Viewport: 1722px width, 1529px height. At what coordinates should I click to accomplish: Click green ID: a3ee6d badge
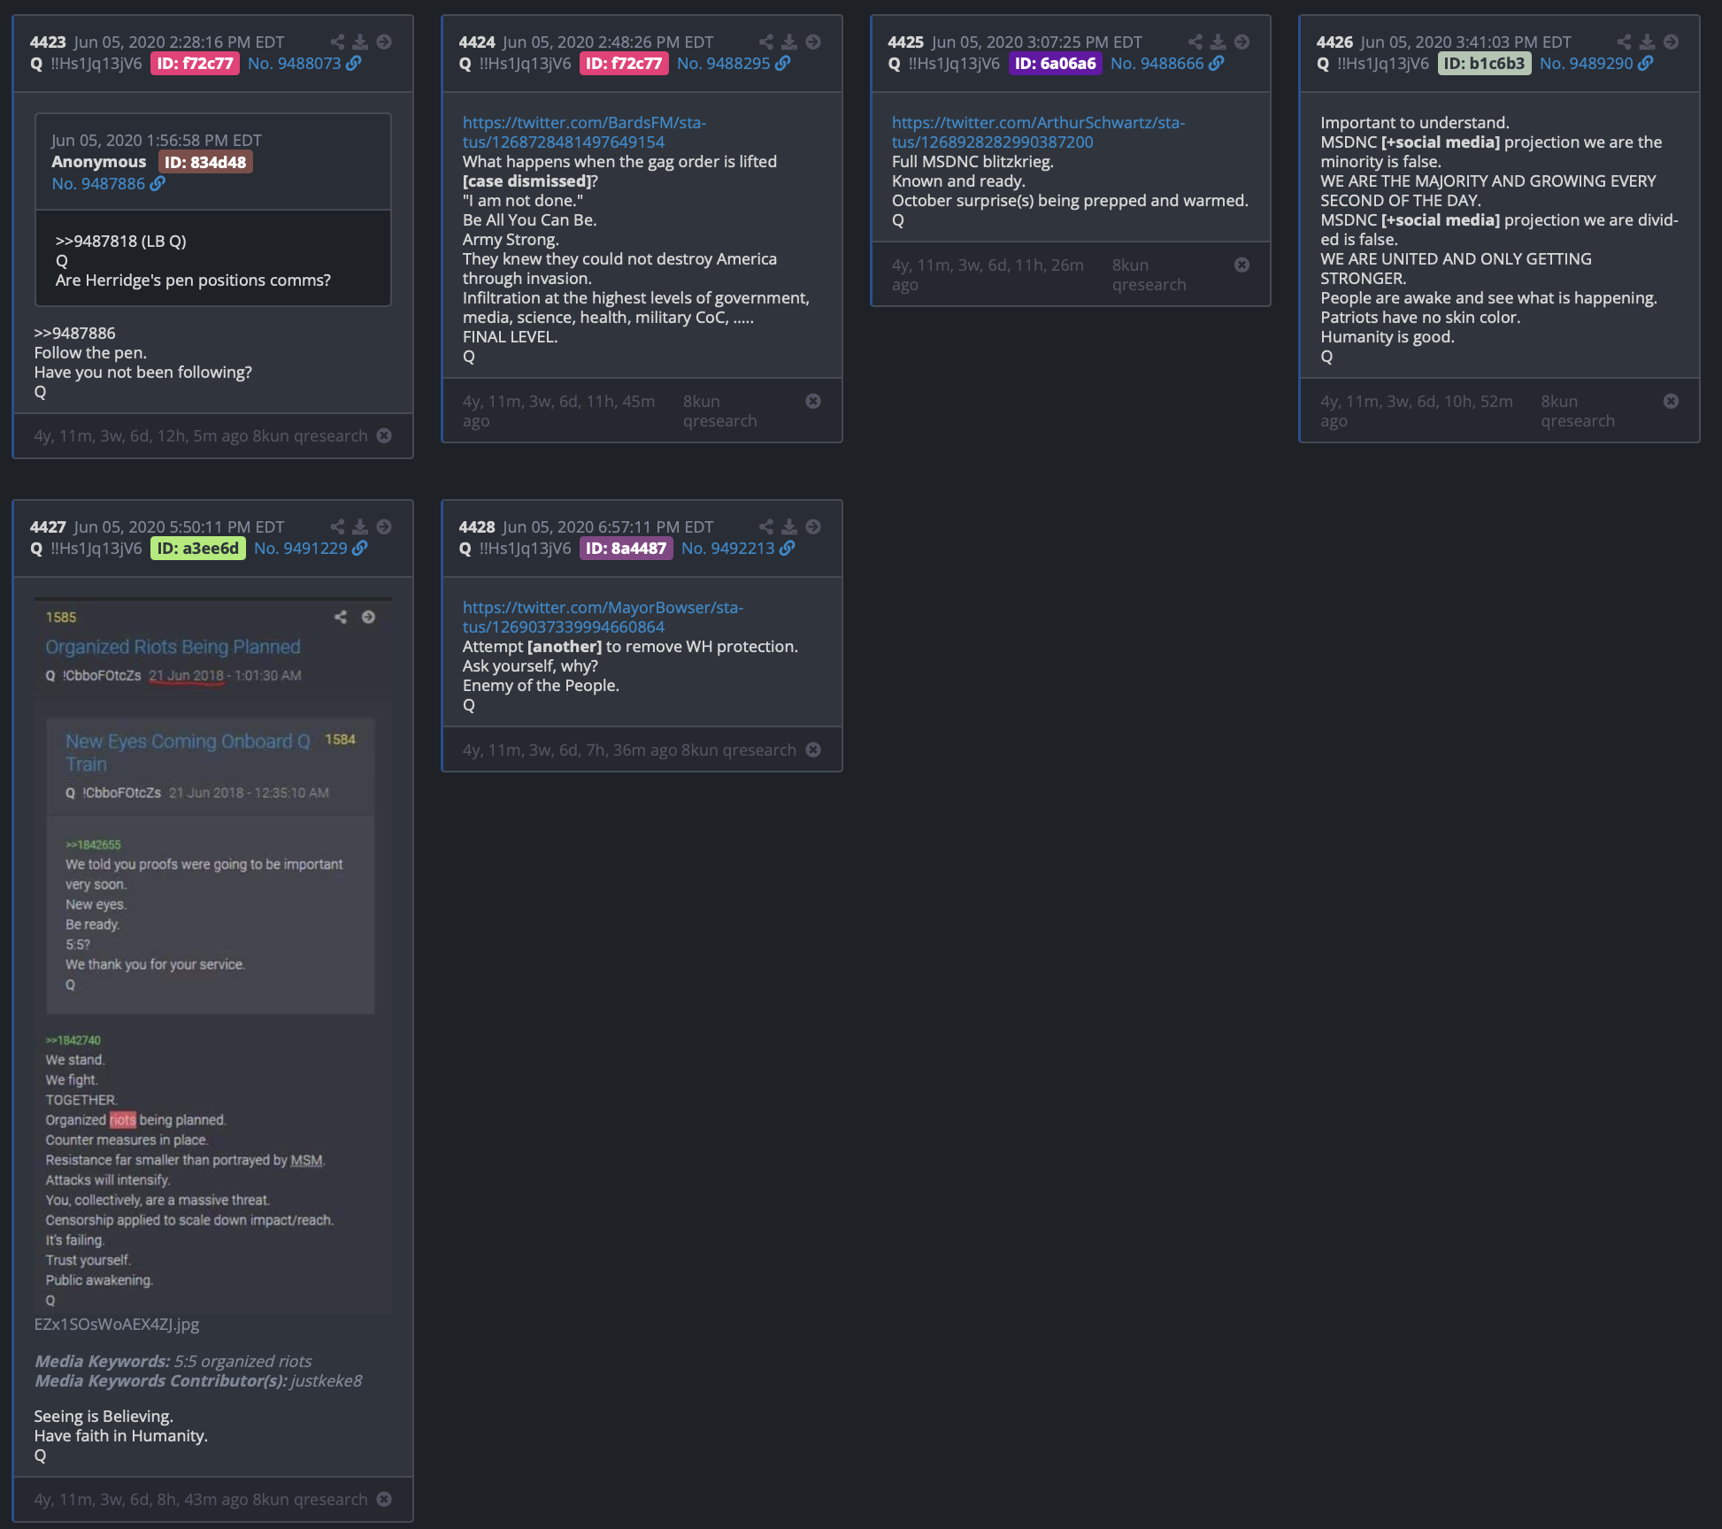198,548
